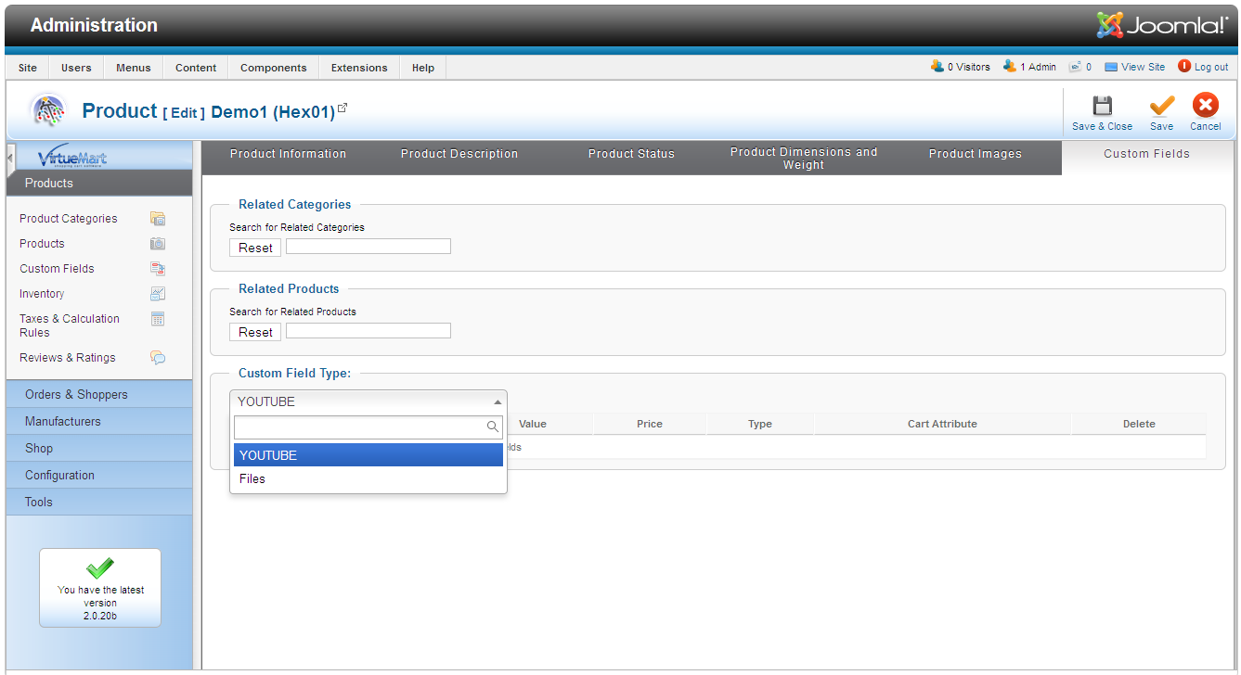Click the Related Products search field
The height and width of the screenshot is (675, 1241).
(x=368, y=331)
